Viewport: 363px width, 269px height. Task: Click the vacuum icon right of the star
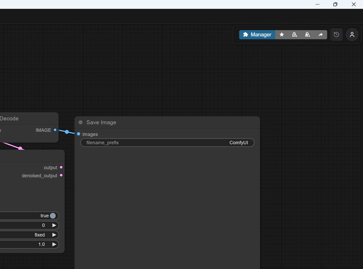click(295, 35)
